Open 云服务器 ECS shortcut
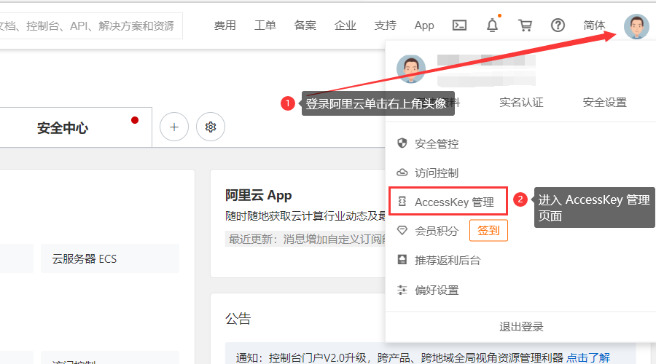The image size is (656, 364). (110, 258)
